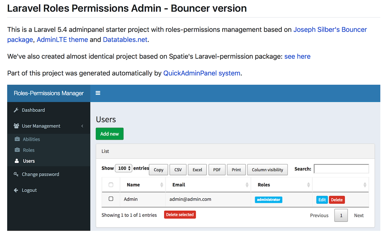Viewport: 390px width, 239px height.
Task: Click the Roles column header
Action: pos(264,184)
